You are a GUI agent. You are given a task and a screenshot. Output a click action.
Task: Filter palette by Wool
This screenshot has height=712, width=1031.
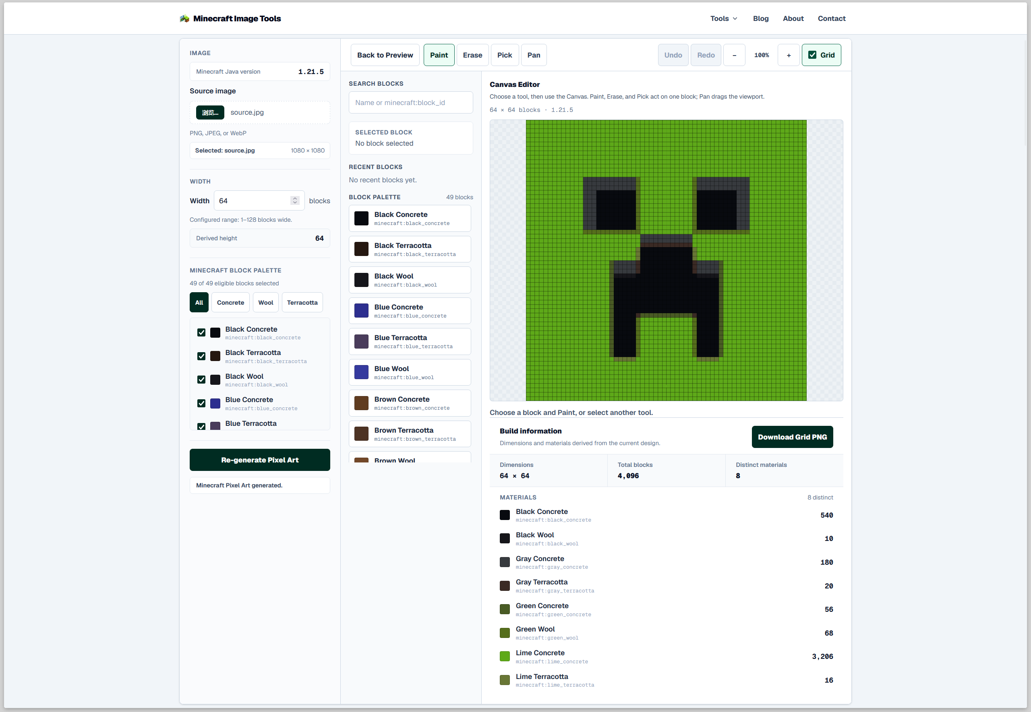[x=265, y=302]
